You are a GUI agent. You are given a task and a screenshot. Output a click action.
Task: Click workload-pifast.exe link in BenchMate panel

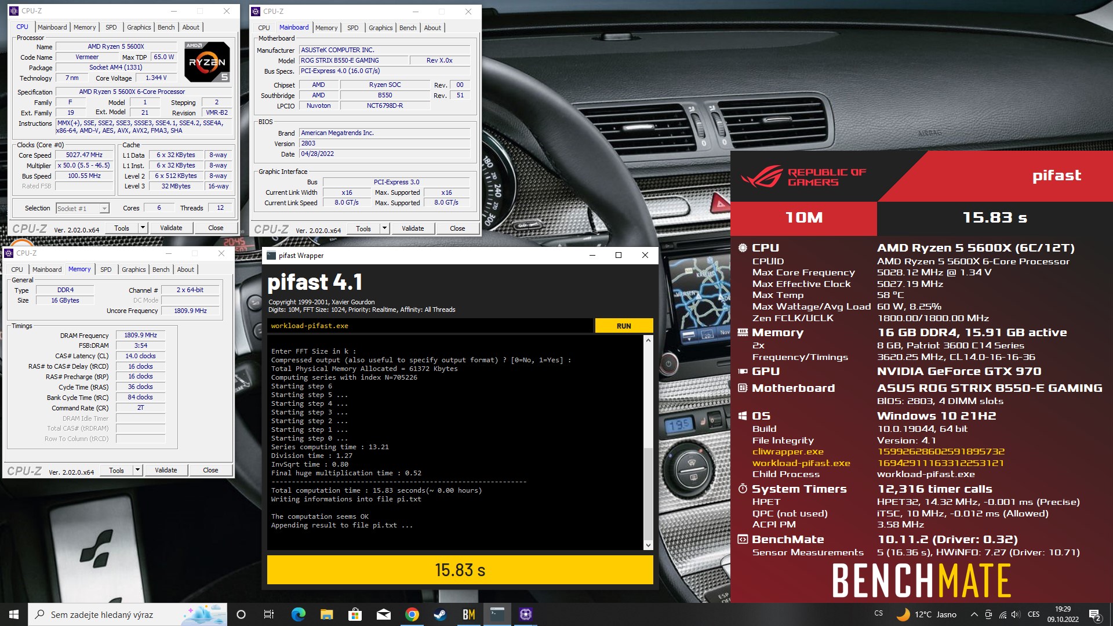801,463
